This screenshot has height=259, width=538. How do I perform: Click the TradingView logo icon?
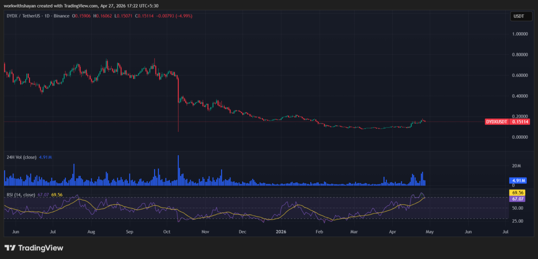tap(10, 248)
